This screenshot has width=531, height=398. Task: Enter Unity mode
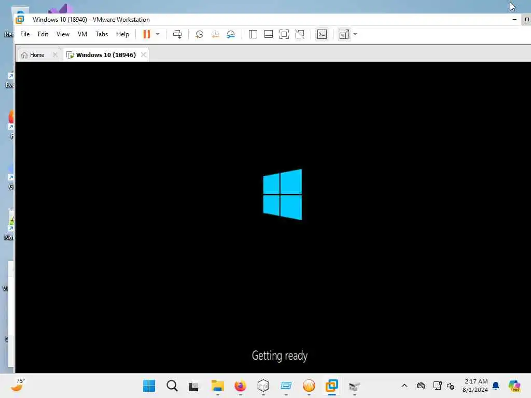(300, 34)
